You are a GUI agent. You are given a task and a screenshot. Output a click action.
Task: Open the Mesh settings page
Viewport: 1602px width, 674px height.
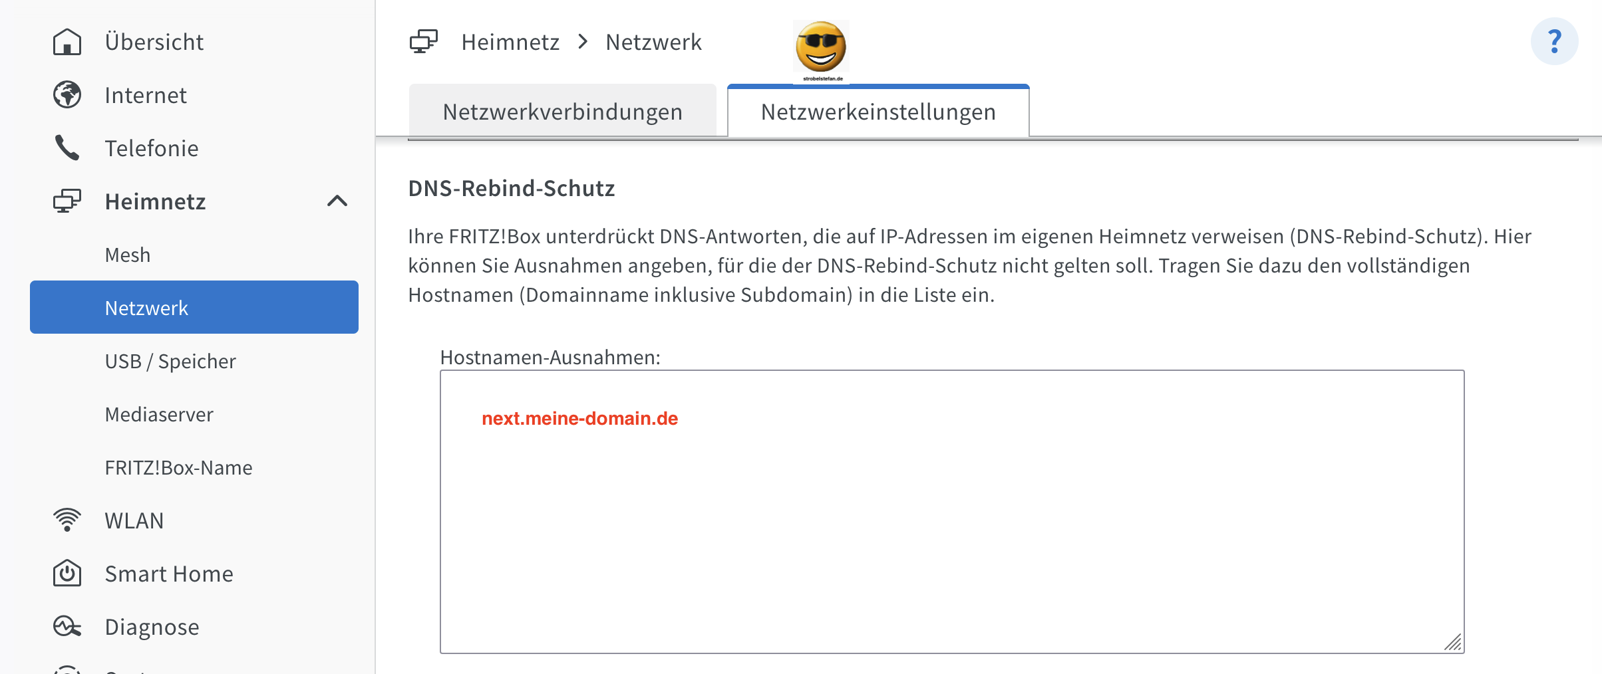coord(127,254)
